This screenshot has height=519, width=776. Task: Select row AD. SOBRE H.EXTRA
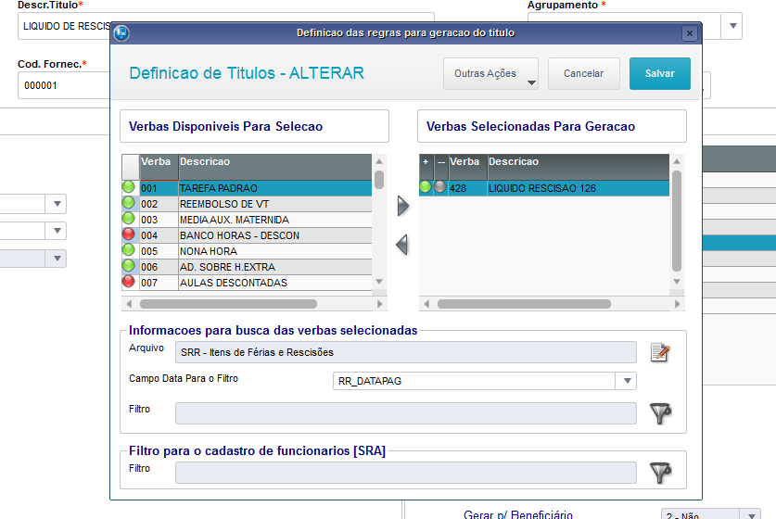(247, 267)
